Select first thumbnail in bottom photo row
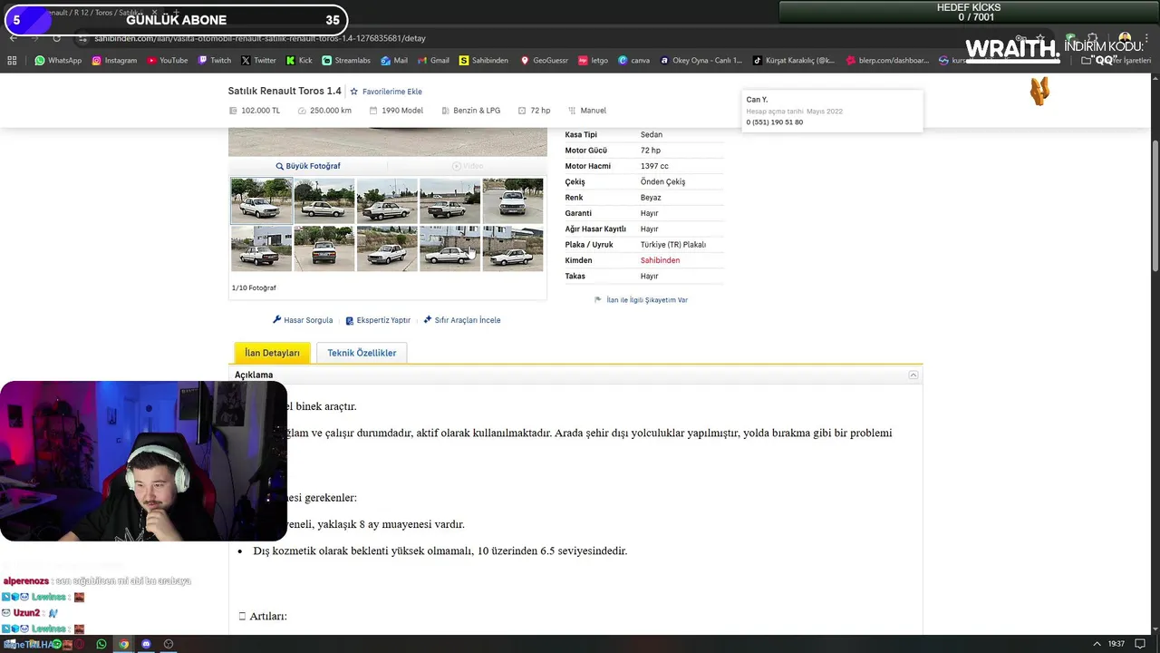1160x653 pixels. (x=261, y=249)
